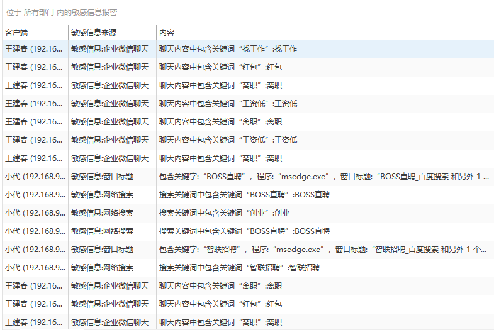This screenshot has height=330, width=494.
Task: Select the second 工资低 chat alert content
Action: 228,140
